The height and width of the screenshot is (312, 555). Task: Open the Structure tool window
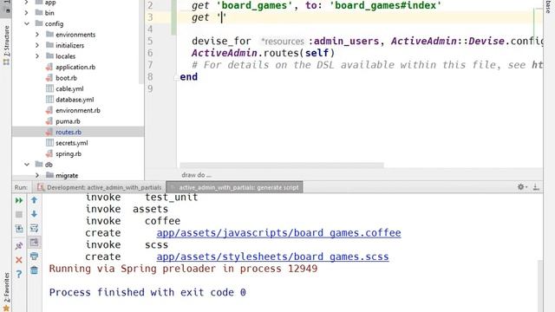coord(6,45)
